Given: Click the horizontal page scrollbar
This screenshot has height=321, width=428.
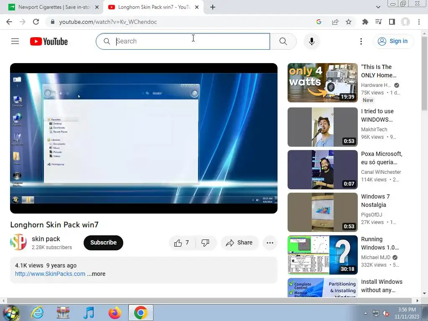Looking at the screenshot, I should [209, 301].
